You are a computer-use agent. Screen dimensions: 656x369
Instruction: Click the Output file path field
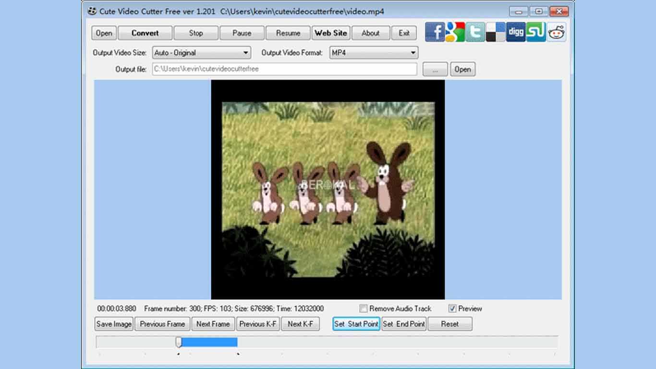(x=285, y=69)
